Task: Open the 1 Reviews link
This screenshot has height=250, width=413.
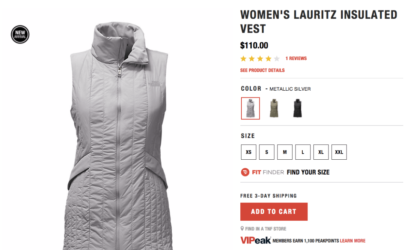Action: pyautogui.click(x=296, y=58)
